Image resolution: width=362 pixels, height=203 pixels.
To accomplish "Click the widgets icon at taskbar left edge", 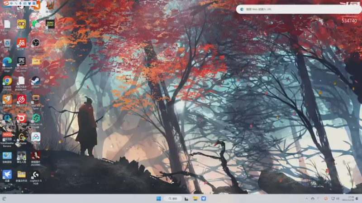I will [4, 198].
